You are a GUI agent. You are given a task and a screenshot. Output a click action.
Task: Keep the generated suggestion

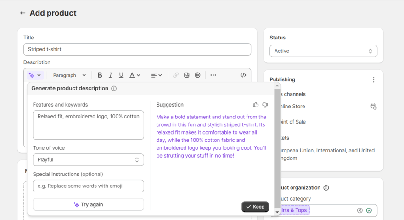click(255, 207)
